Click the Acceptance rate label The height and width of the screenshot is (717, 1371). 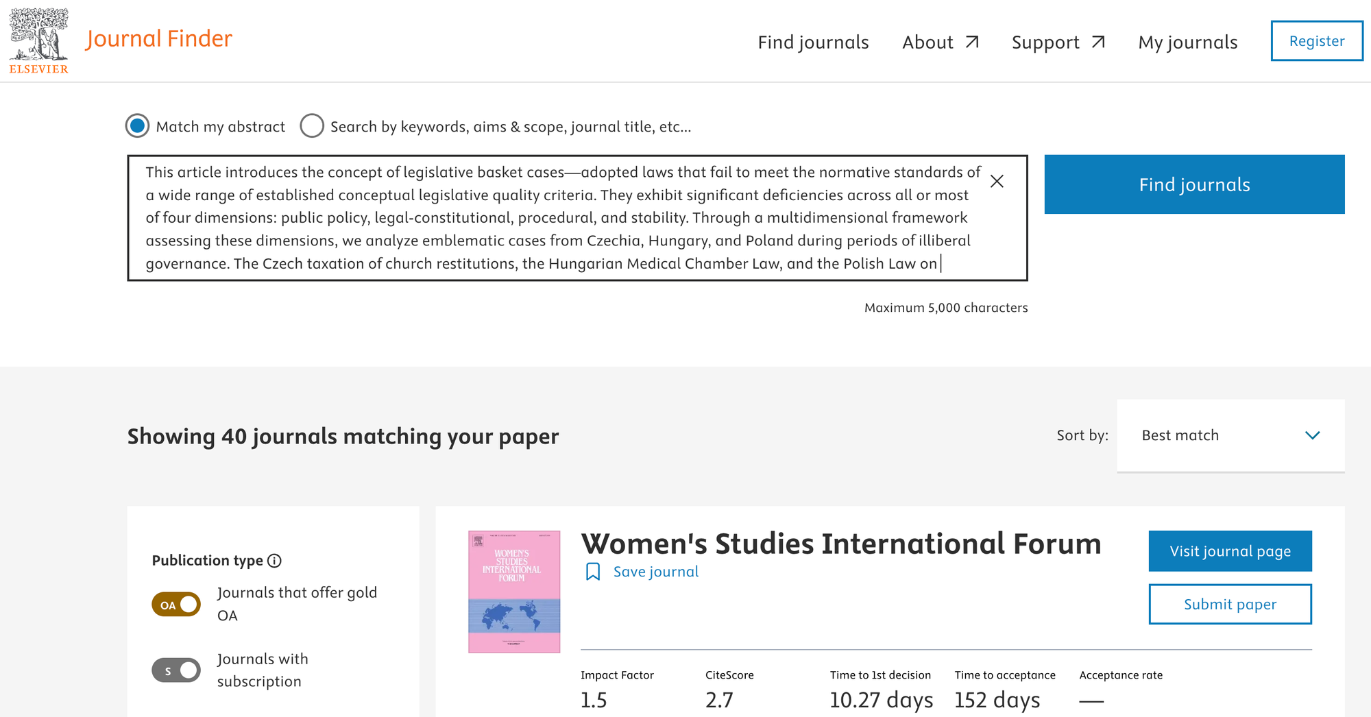click(1121, 675)
